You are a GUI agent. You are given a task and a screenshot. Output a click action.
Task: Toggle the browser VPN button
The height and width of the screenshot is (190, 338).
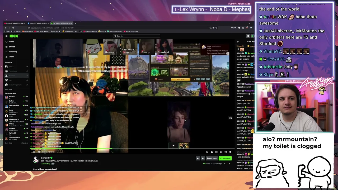coord(233,28)
